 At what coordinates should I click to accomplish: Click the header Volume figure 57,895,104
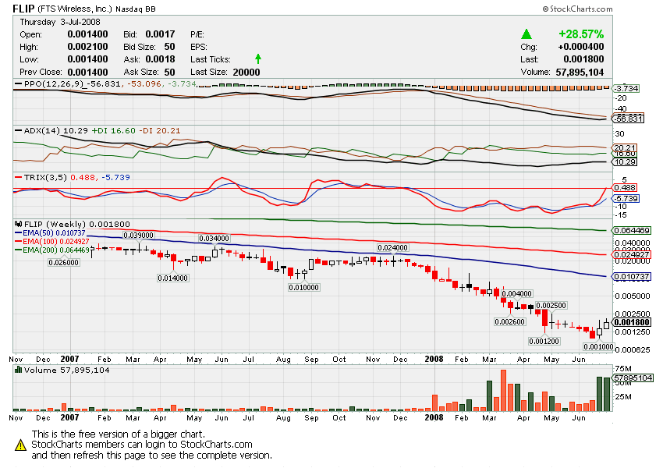pos(580,73)
